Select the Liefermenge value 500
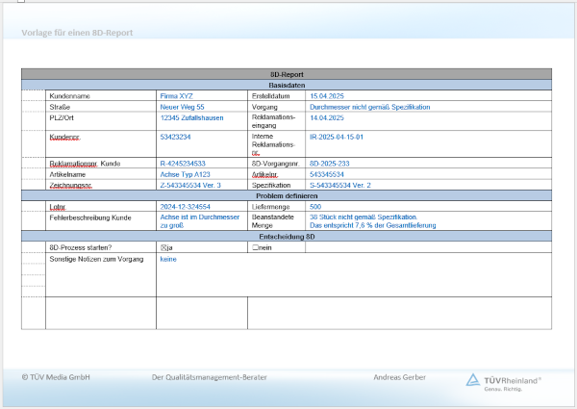This screenshot has height=409, width=577. click(315, 206)
